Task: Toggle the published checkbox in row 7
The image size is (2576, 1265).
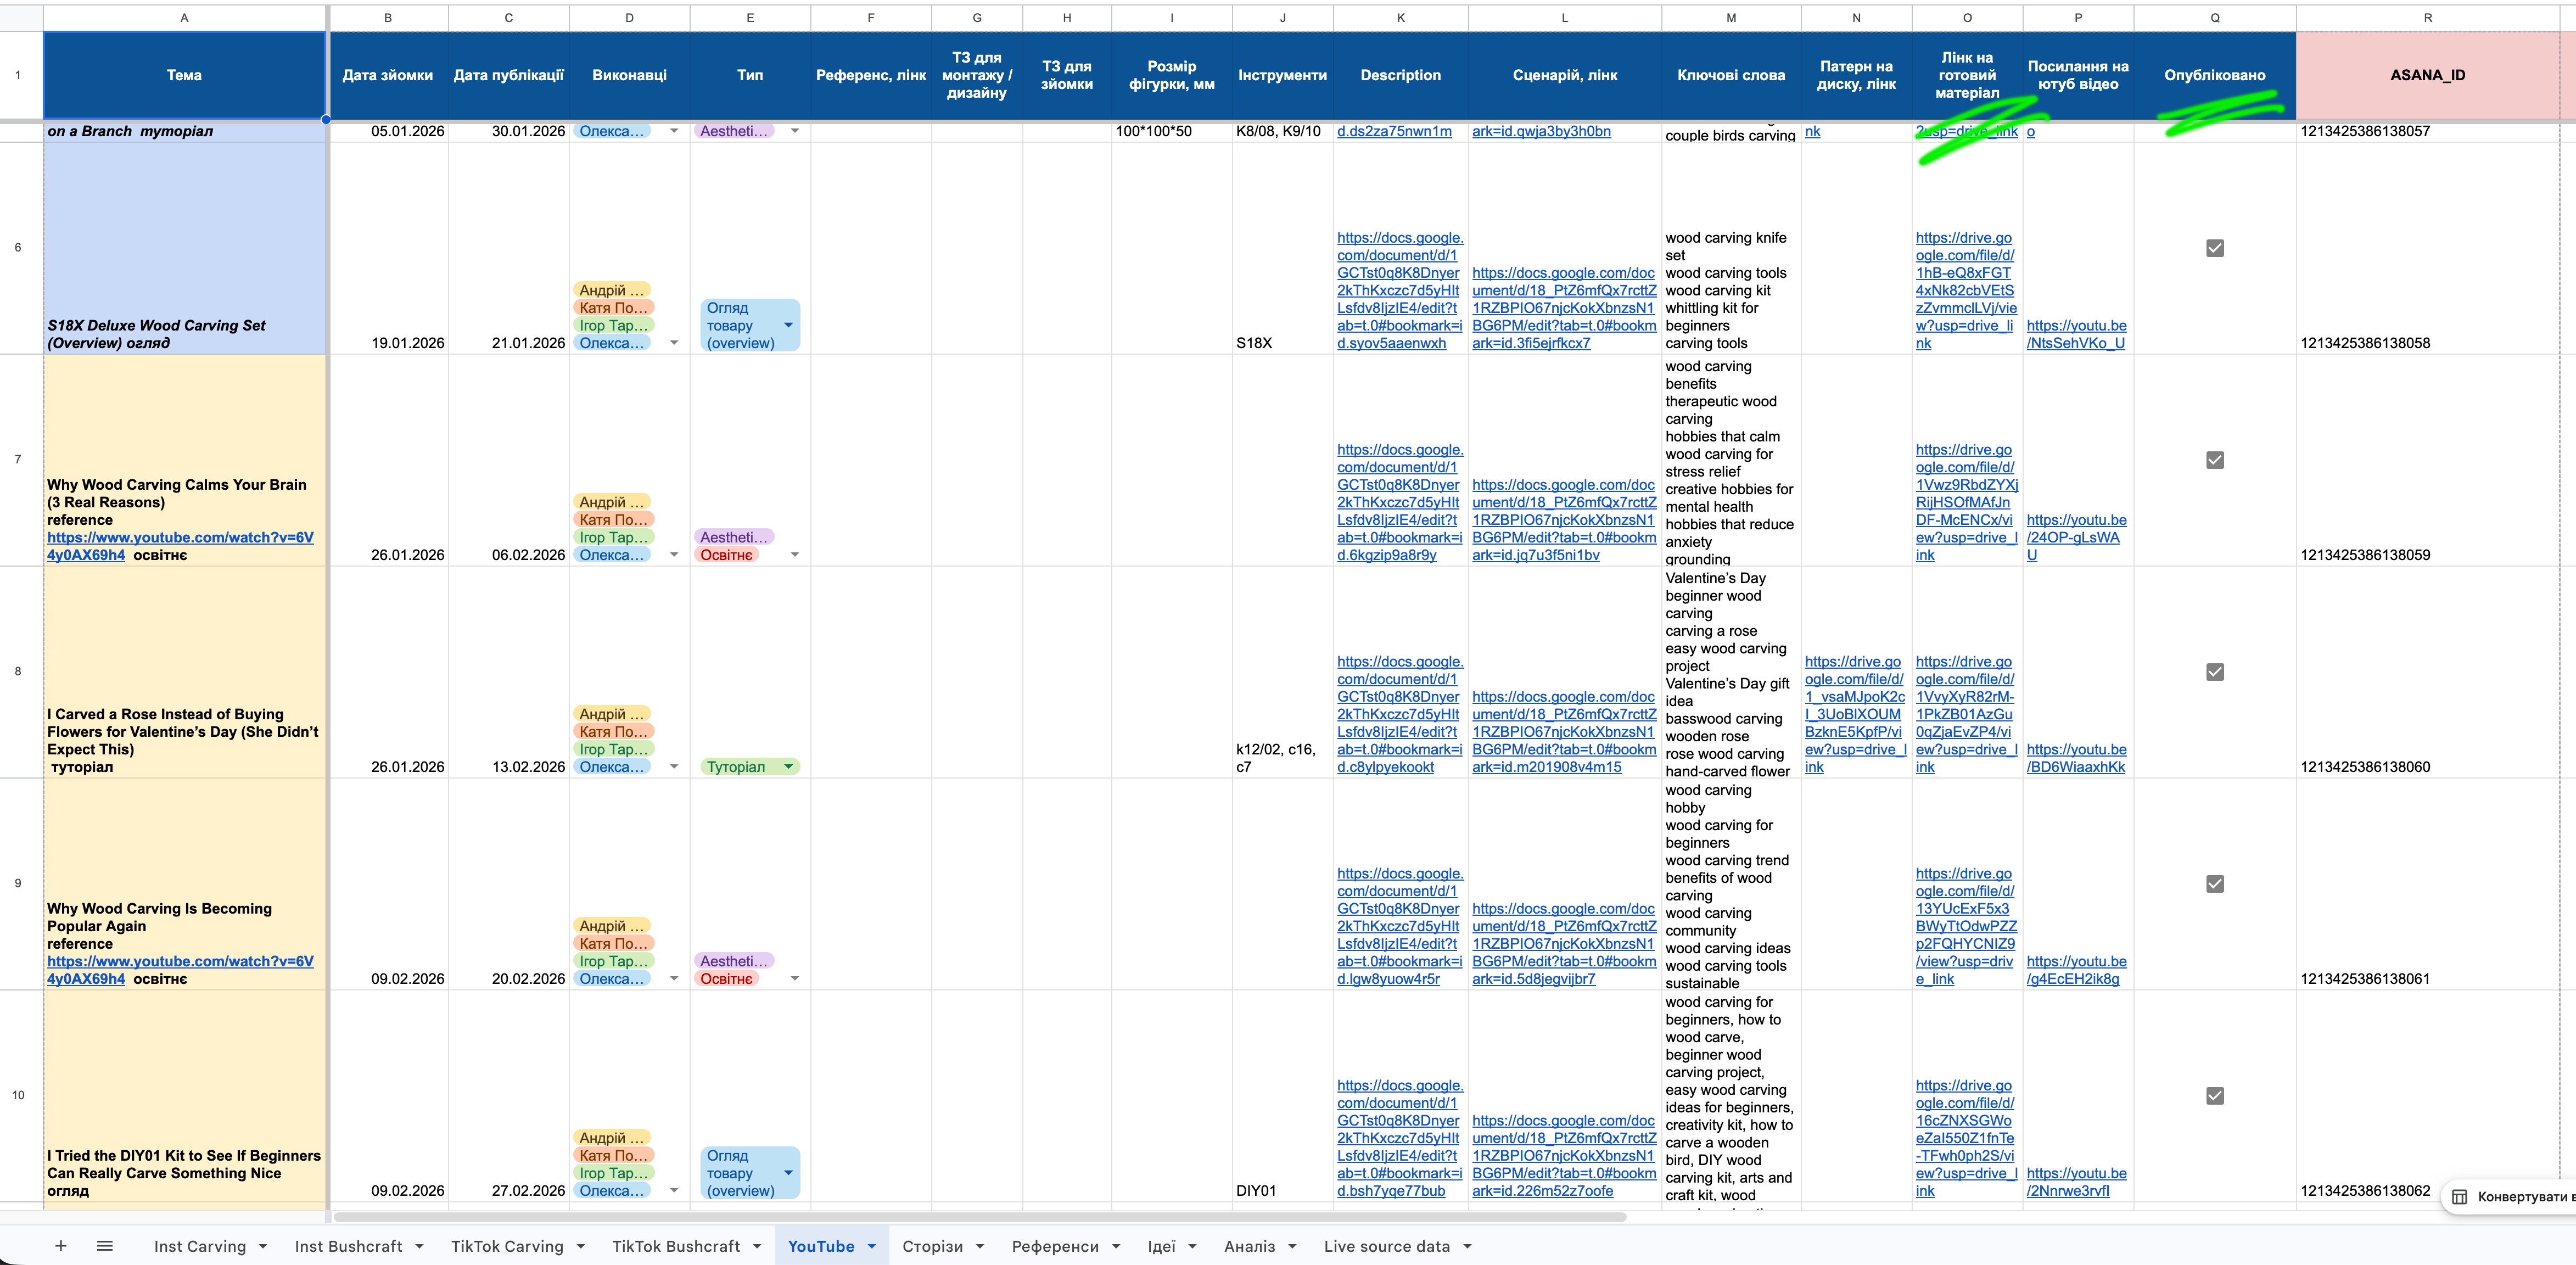Action: coord(2215,460)
